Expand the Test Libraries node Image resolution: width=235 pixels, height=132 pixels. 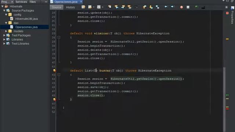(4, 44)
